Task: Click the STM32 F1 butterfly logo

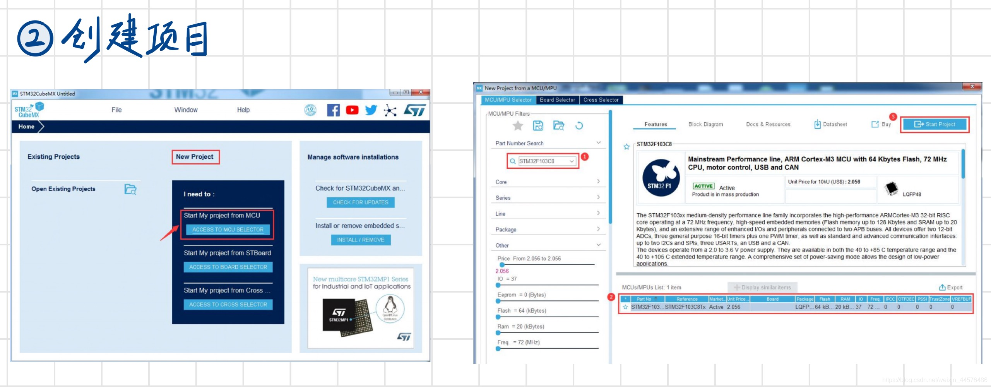Action: point(661,178)
